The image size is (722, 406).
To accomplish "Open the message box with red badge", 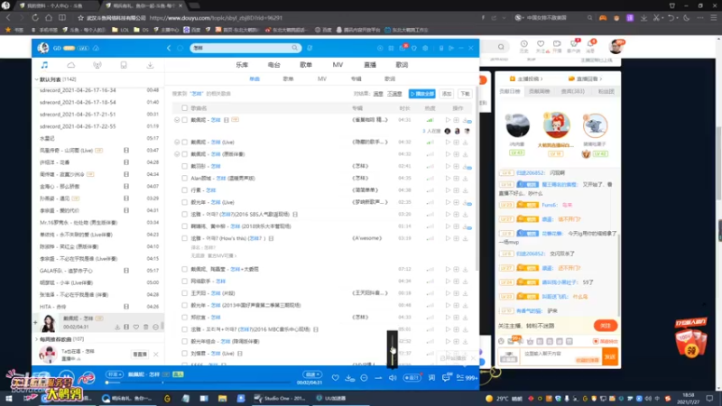I will 403,48.
